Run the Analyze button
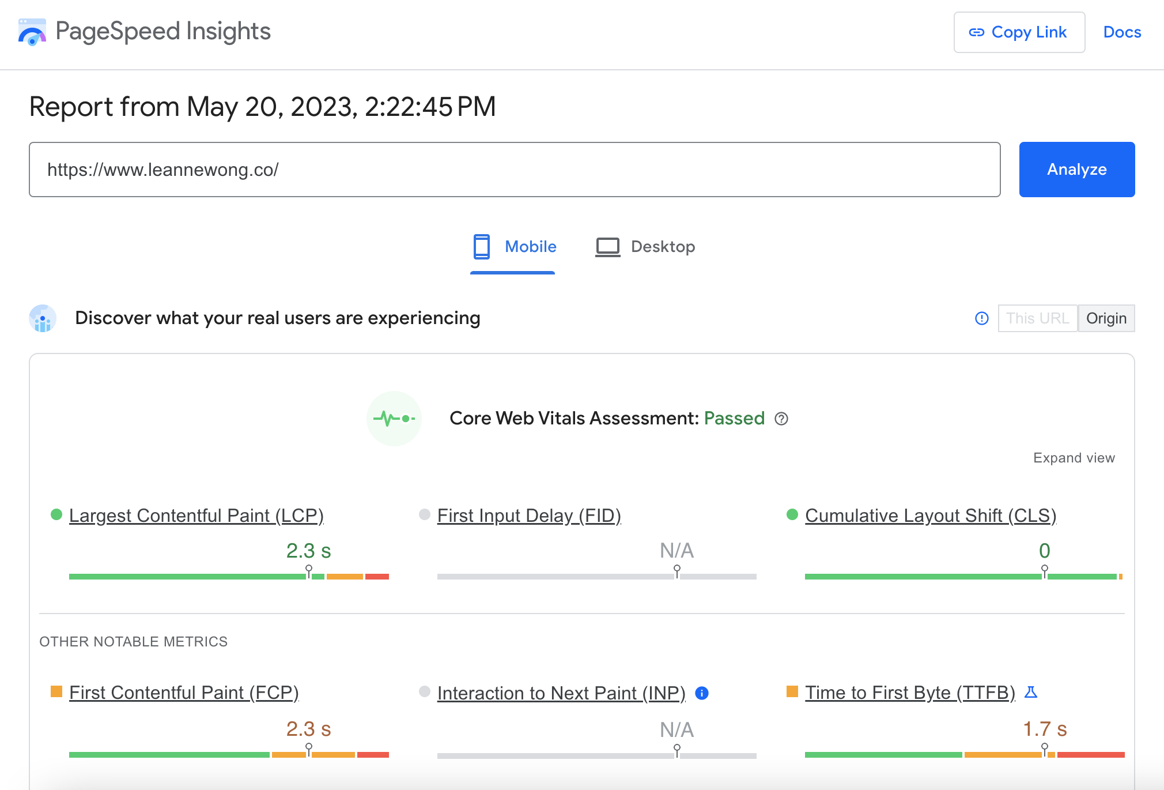Screen dimensions: 1164x790 [x=1076, y=170]
